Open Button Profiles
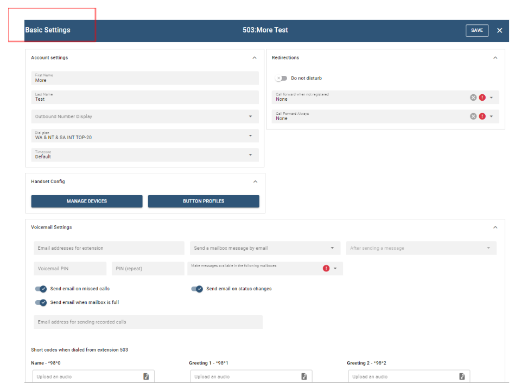 (x=204, y=201)
